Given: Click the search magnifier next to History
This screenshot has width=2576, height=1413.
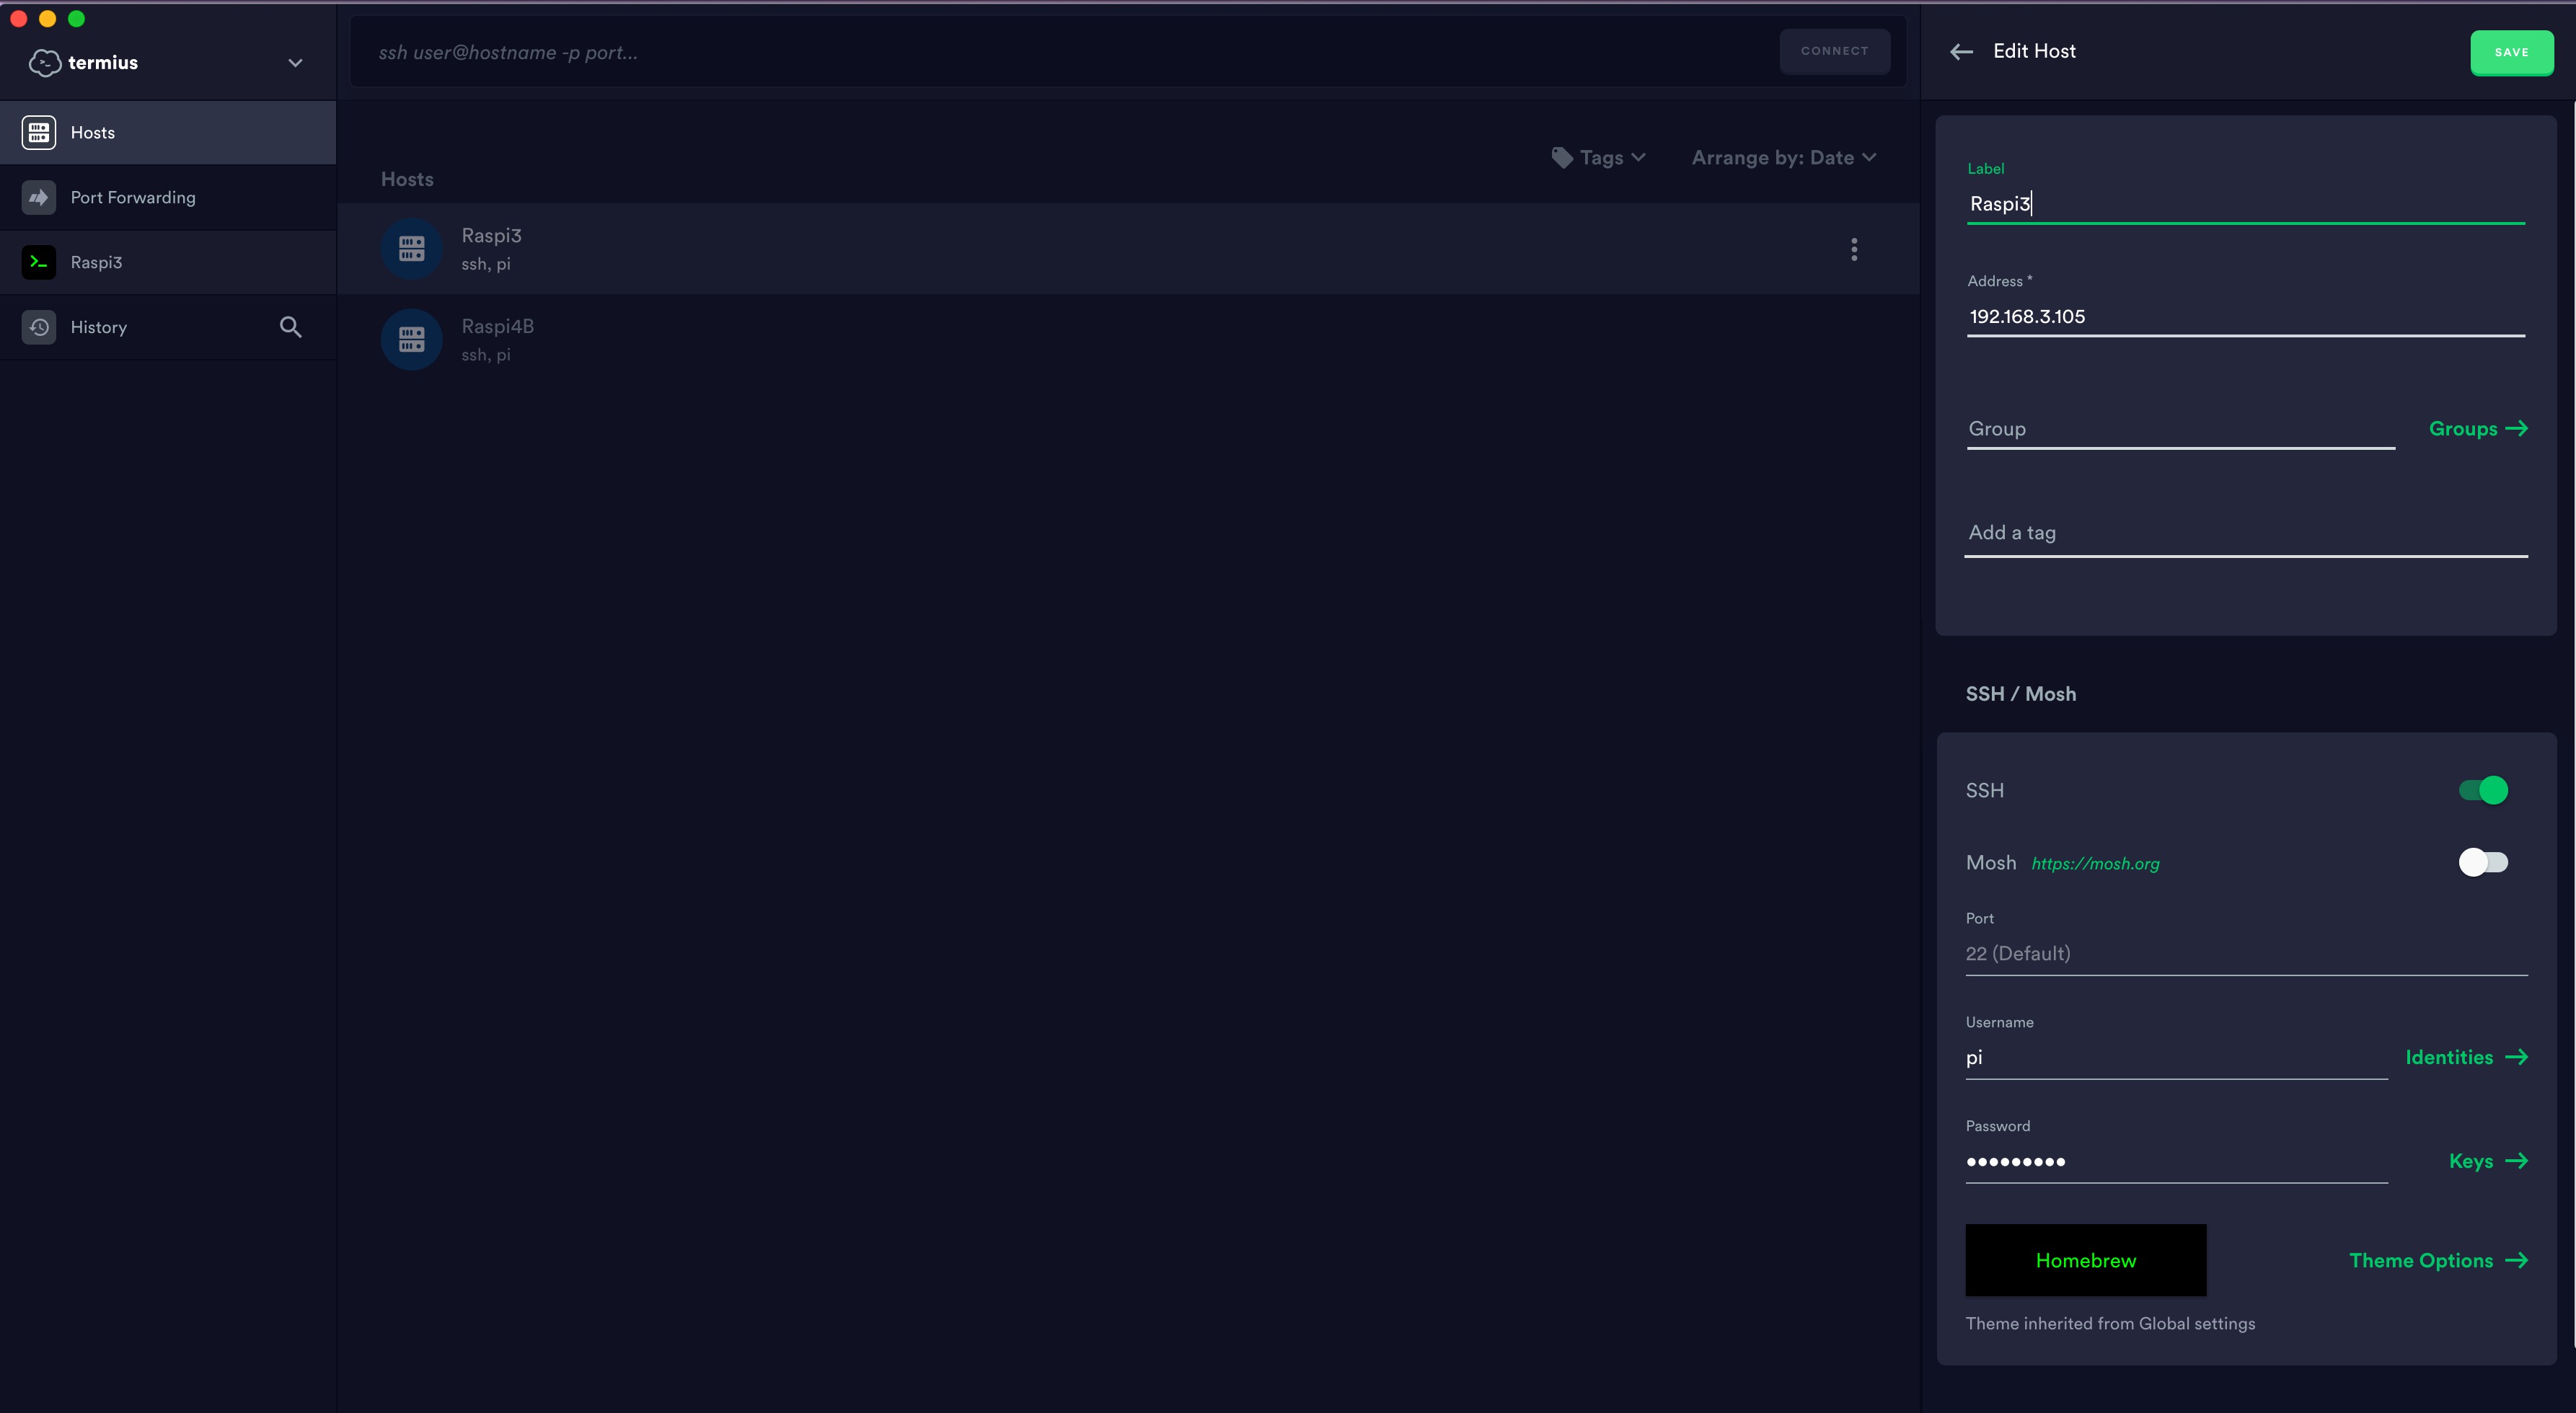Looking at the screenshot, I should (290, 327).
